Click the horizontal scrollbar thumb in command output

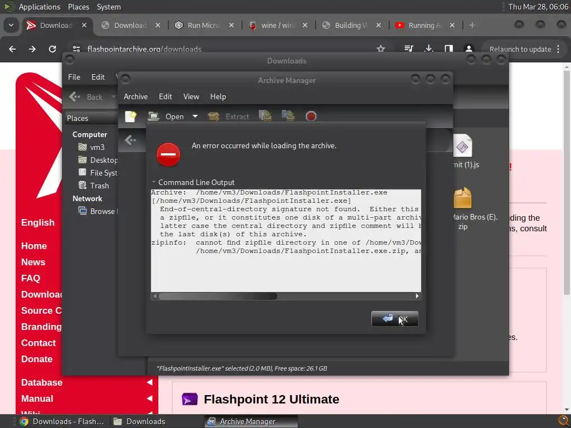click(x=218, y=296)
